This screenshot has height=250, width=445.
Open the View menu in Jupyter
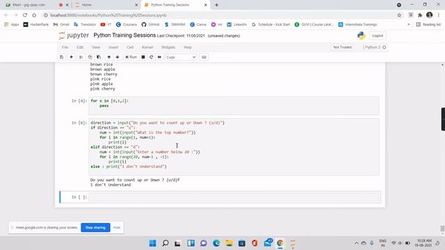coord(96,47)
